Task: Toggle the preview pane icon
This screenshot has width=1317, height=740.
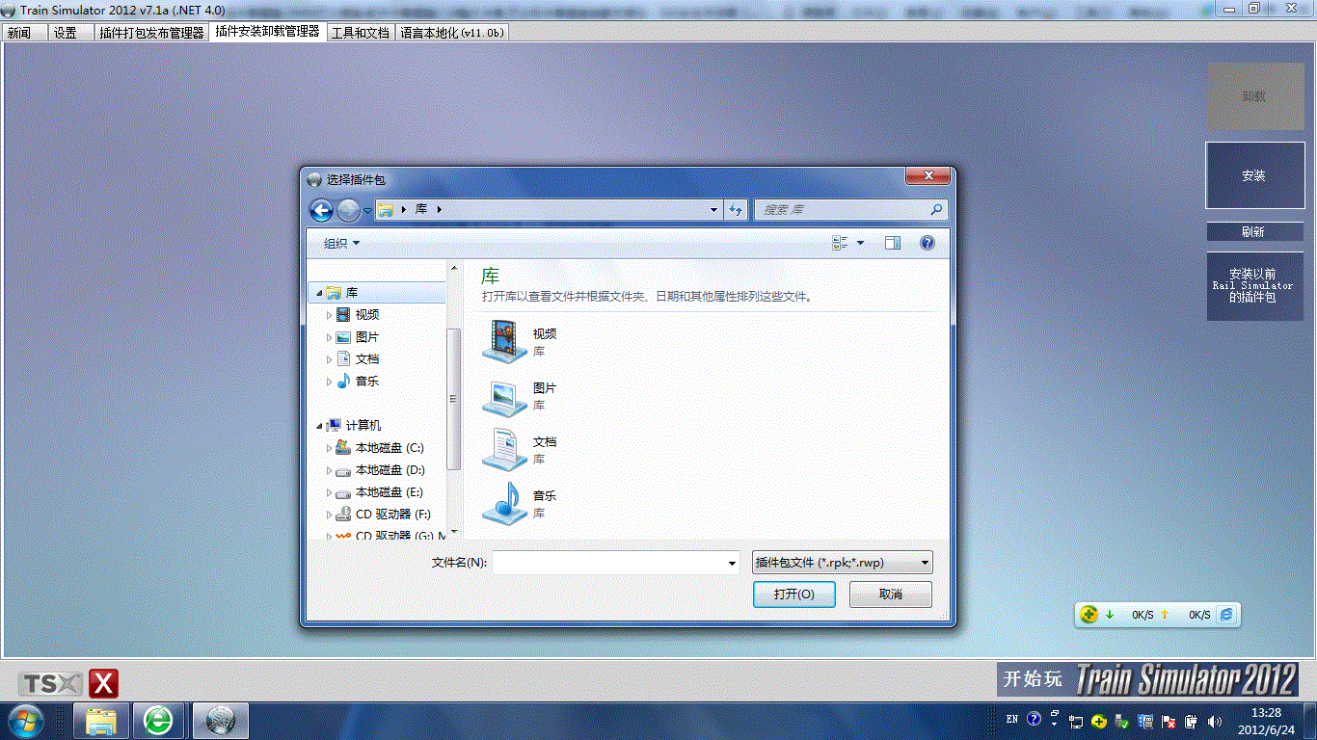Action: click(892, 243)
